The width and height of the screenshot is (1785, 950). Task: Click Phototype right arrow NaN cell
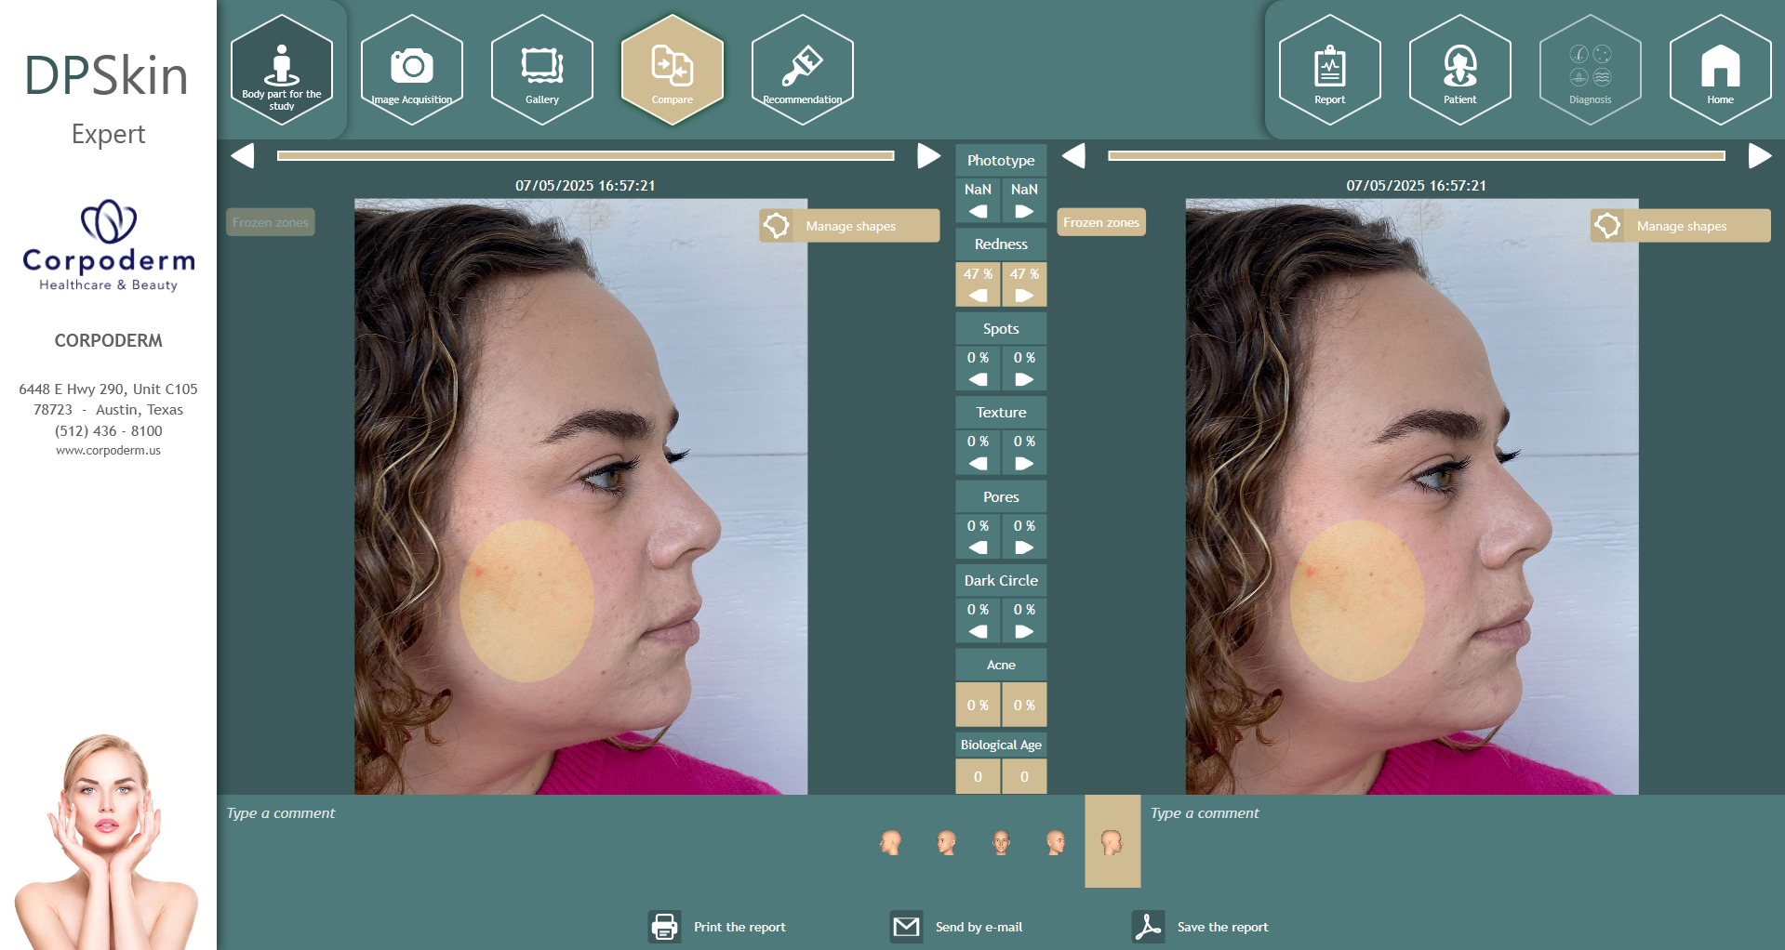coord(1024,200)
